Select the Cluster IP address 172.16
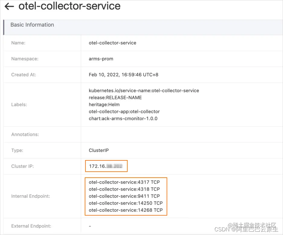Screen dimensions: 283x235 click(x=106, y=166)
